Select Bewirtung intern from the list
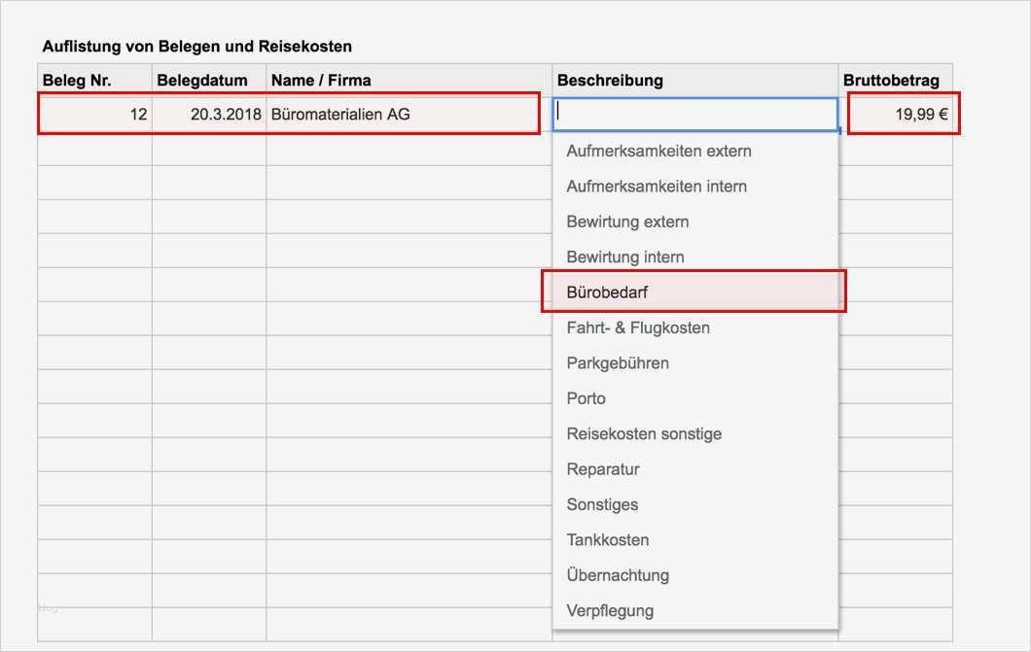 [x=627, y=257]
